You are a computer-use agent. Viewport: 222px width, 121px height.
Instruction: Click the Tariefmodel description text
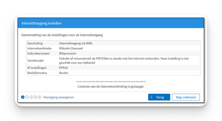124,60
